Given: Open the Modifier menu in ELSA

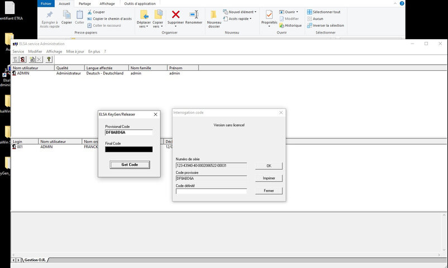Looking at the screenshot, I should [35, 51].
